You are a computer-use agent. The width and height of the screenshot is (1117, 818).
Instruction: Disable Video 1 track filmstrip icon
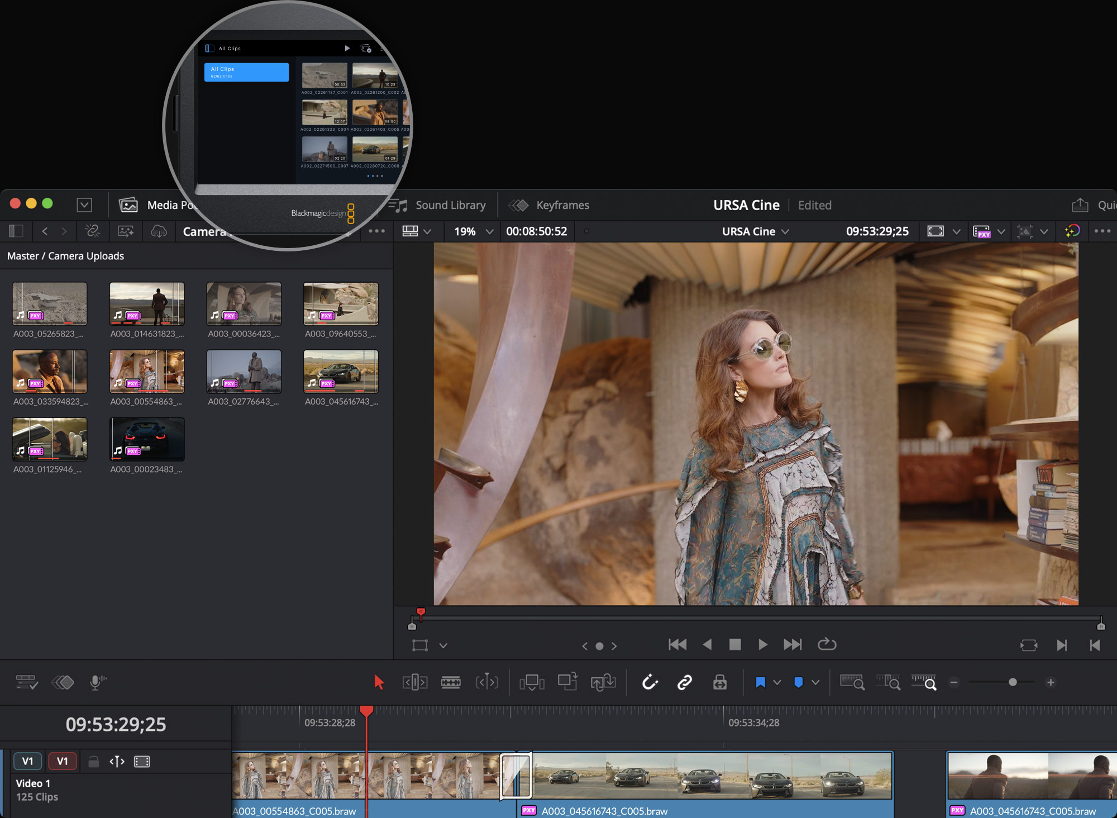[x=142, y=762]
